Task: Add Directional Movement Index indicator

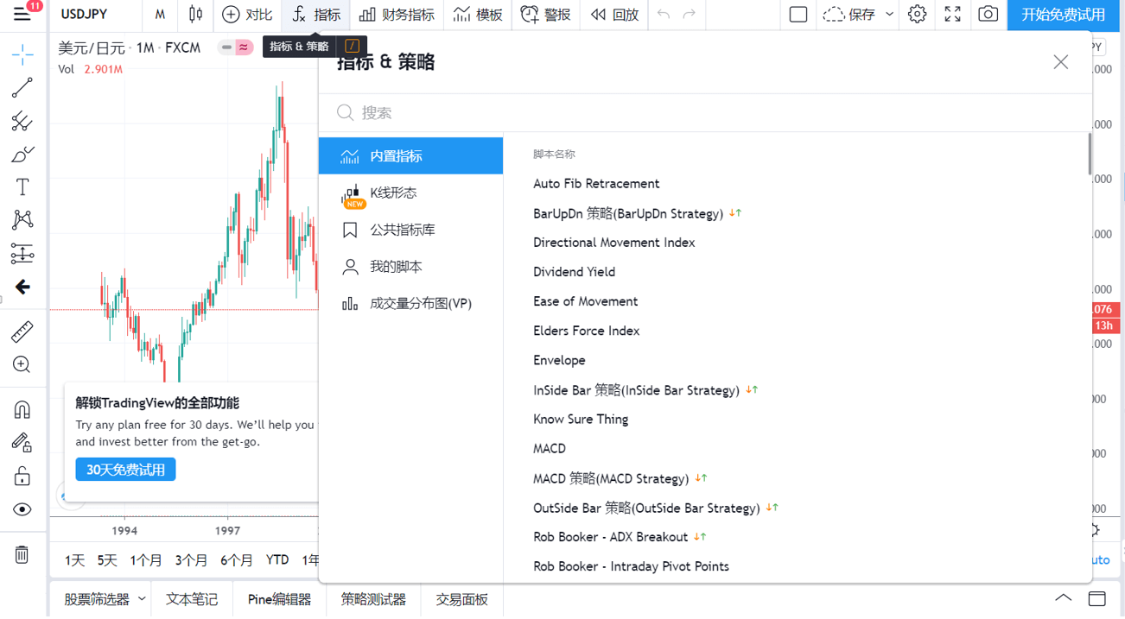Action: click(614, 243)
